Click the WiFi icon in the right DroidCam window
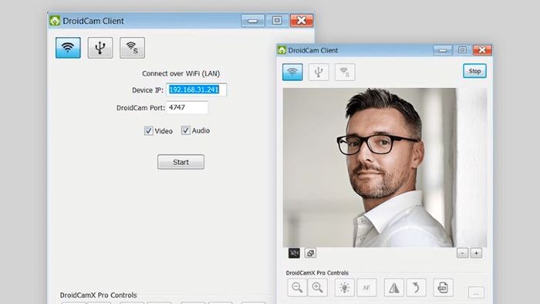Viewport: 540px width, 304px height. coord(292,72)
